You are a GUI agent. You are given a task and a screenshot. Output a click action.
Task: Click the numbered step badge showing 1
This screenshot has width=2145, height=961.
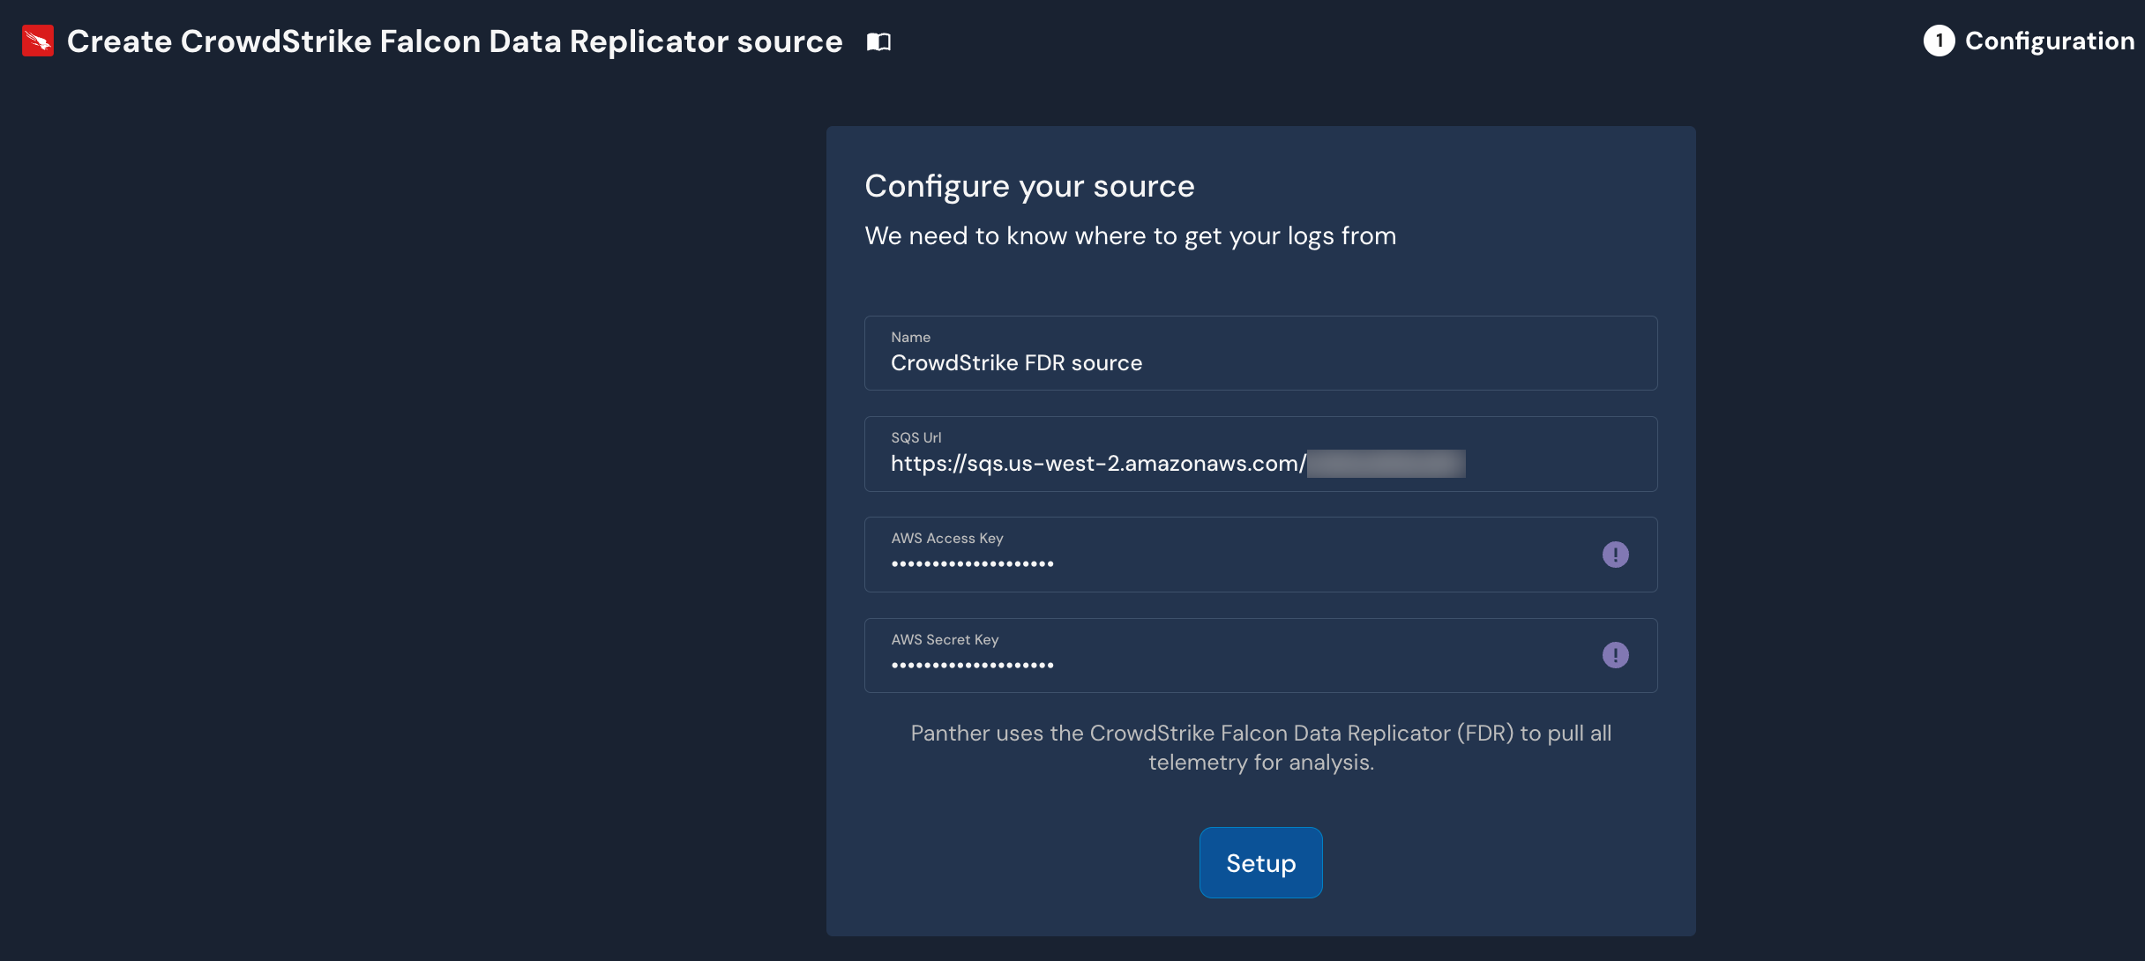(1939, 41)
